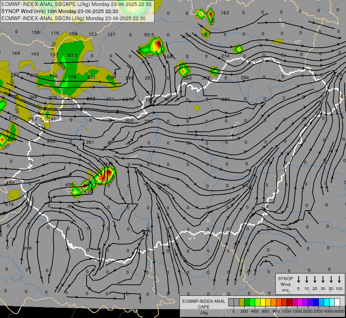The image size is (346, 318).
Task: Select the dark red swatch above 1000
Action: (x=289, y=302)
